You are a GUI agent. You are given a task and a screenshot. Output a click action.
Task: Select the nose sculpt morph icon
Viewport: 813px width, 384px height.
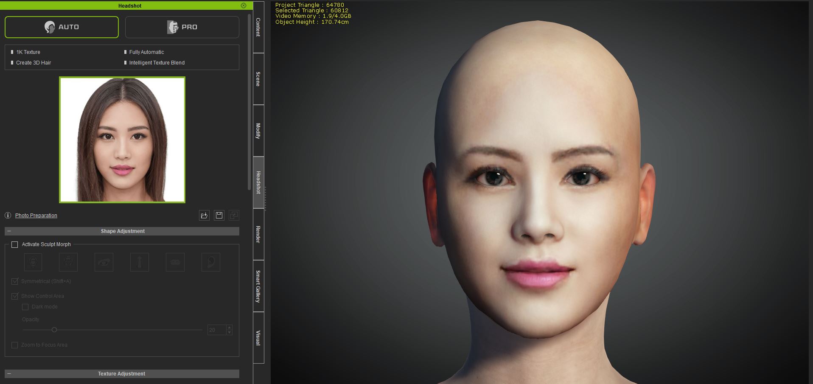coord(140,262)
